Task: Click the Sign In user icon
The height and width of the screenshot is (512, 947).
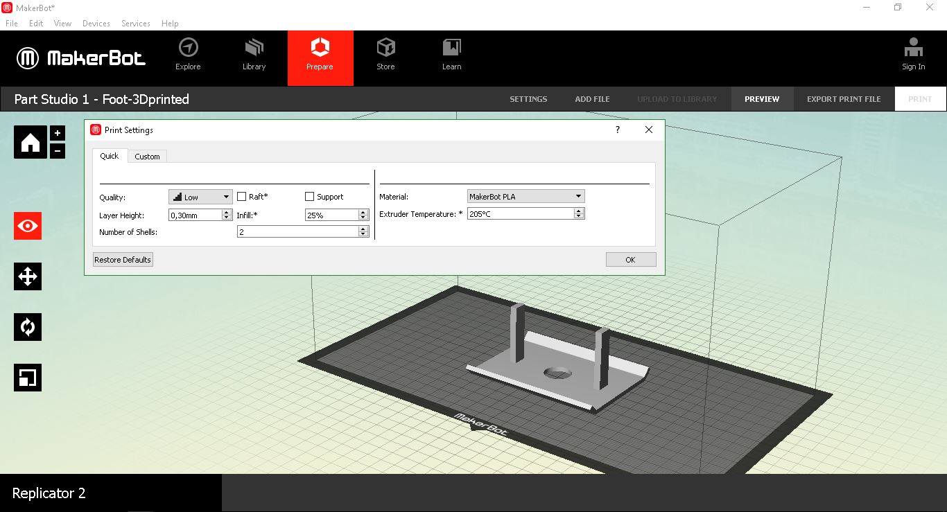Action: click(x=914, y=48)
